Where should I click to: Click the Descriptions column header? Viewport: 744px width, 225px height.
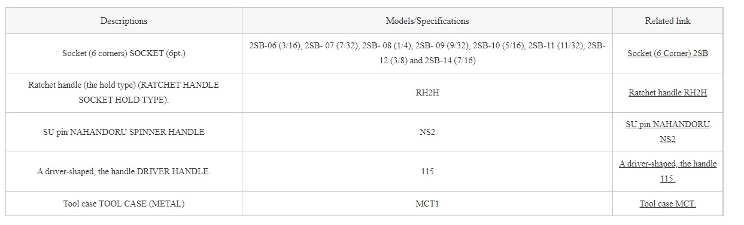[124, 21]
